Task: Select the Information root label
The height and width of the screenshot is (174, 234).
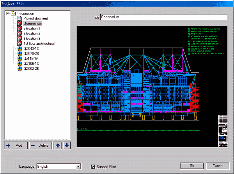Action: coord(26,13)
